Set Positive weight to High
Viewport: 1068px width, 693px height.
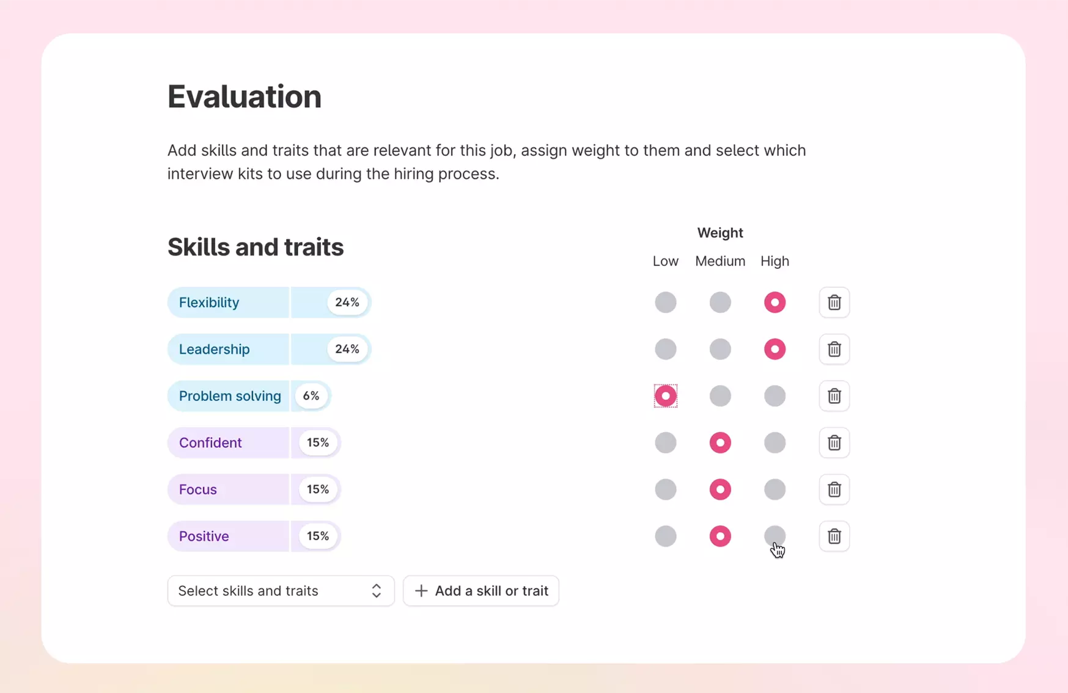775,536
